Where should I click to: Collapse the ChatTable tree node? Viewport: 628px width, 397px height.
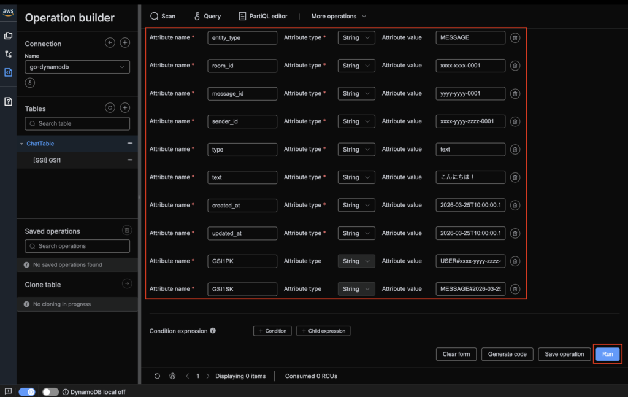click(22, 144)
